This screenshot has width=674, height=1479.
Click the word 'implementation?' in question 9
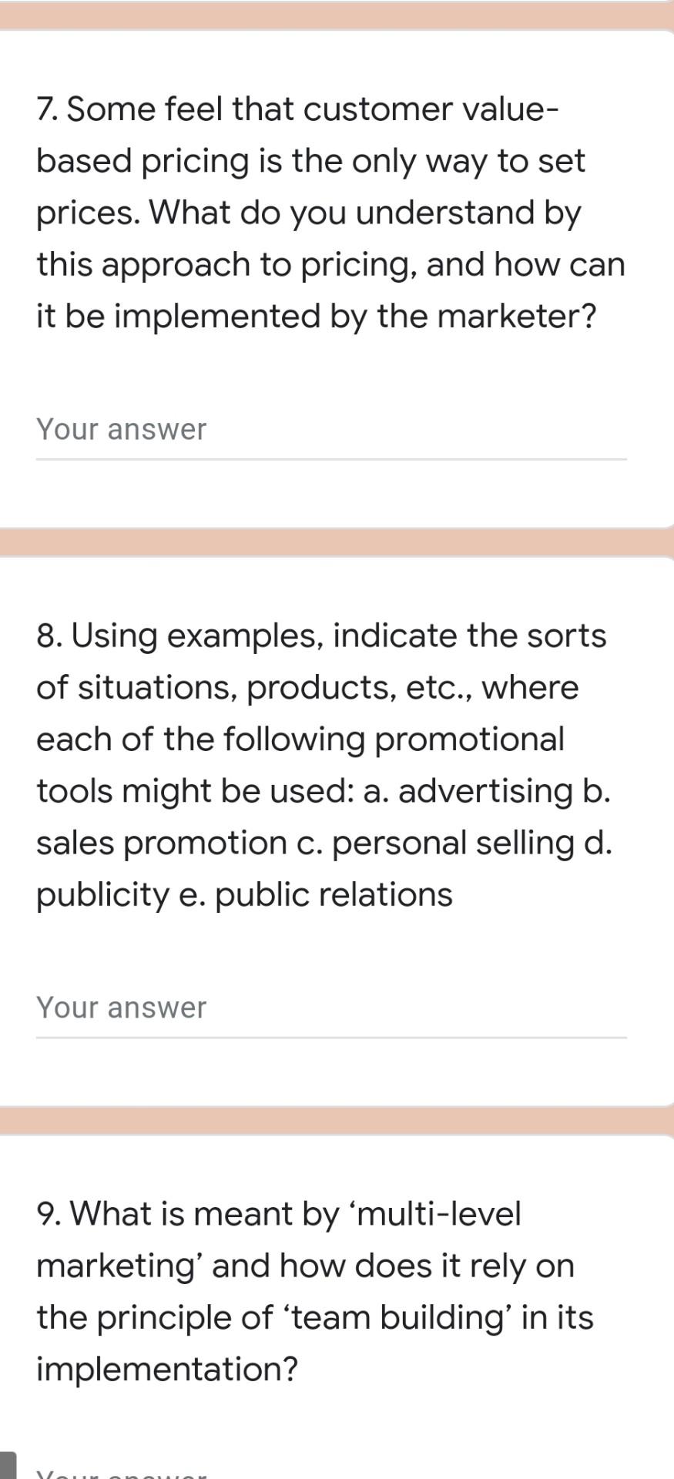click(x=167, y=1369)
